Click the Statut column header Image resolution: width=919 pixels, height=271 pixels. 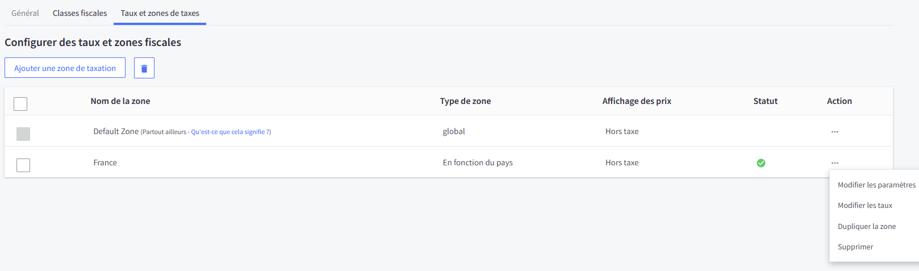(765, 101)
